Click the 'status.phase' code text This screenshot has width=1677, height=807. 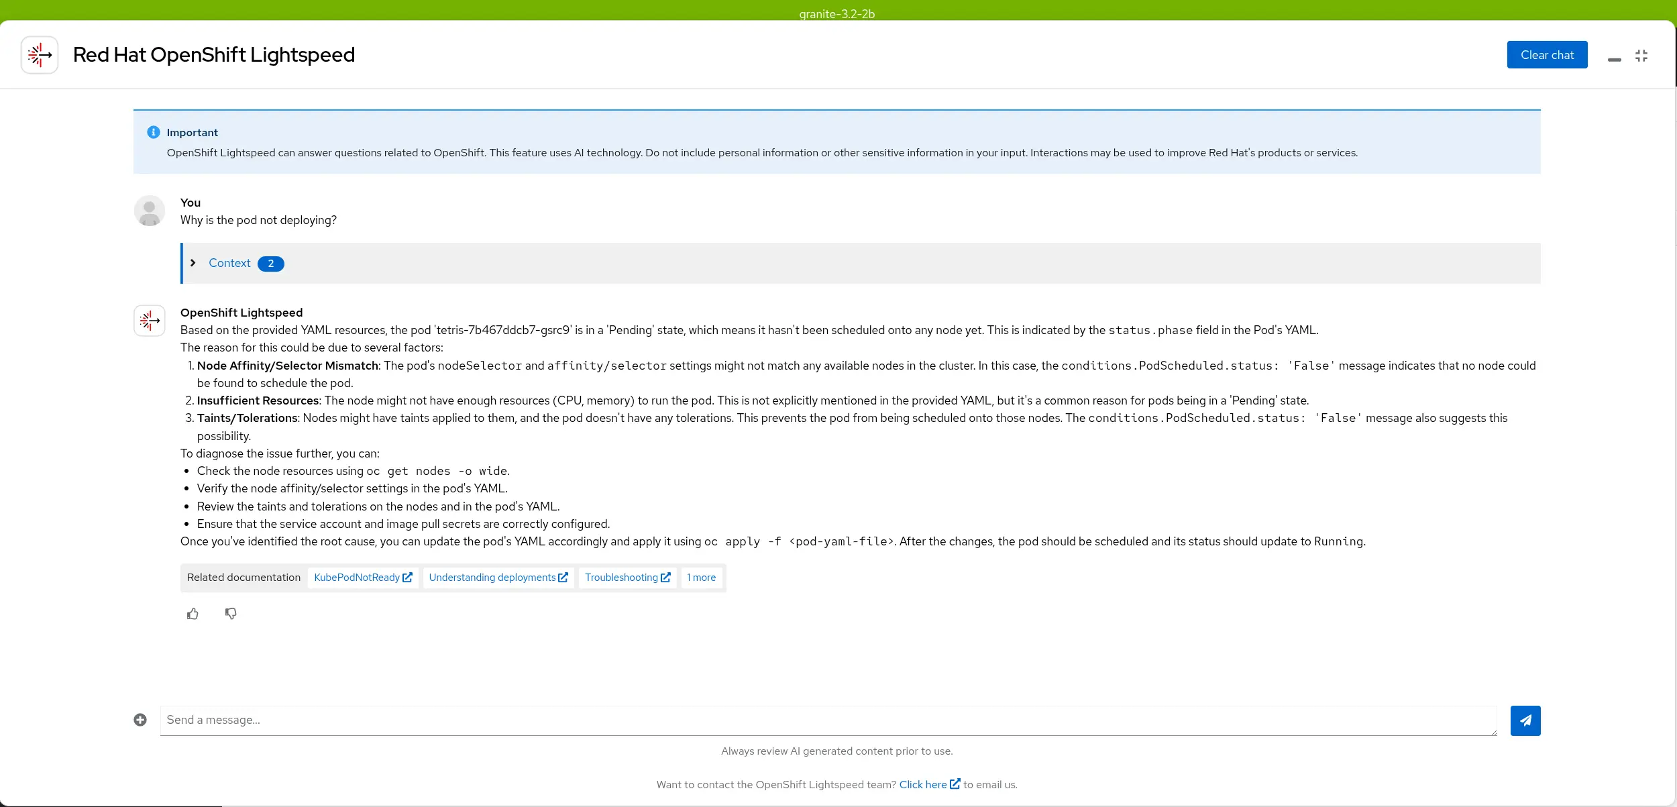[x=1150, y=330]
